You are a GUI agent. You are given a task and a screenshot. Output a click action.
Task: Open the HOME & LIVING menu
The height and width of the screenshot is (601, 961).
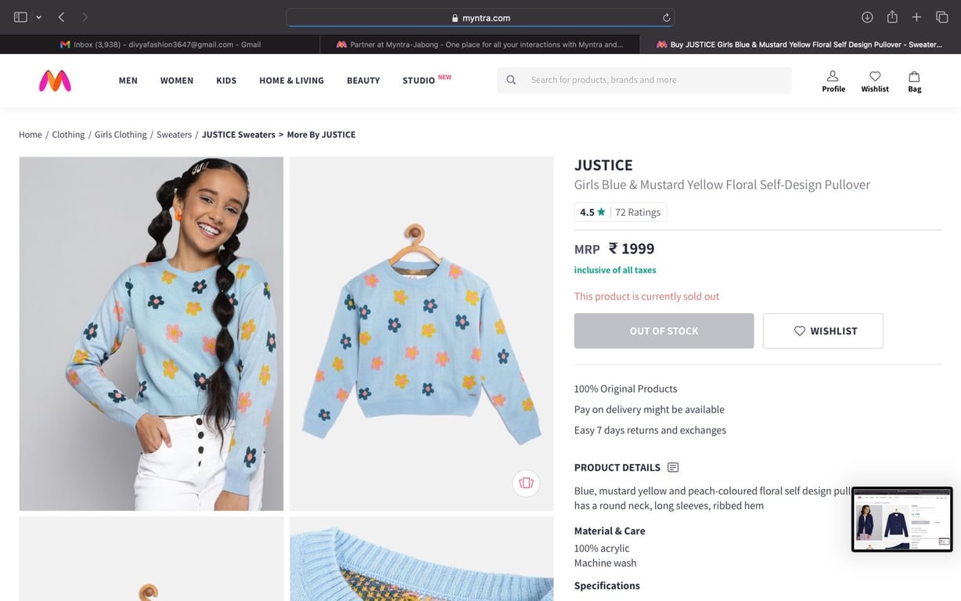291,81
